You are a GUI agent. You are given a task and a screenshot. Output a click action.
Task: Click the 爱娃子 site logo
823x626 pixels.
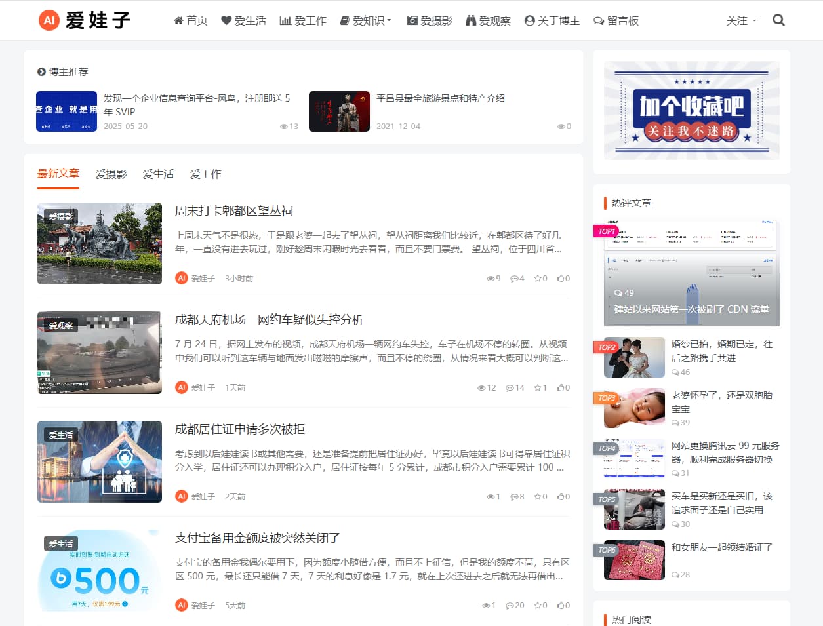[85, 20]
